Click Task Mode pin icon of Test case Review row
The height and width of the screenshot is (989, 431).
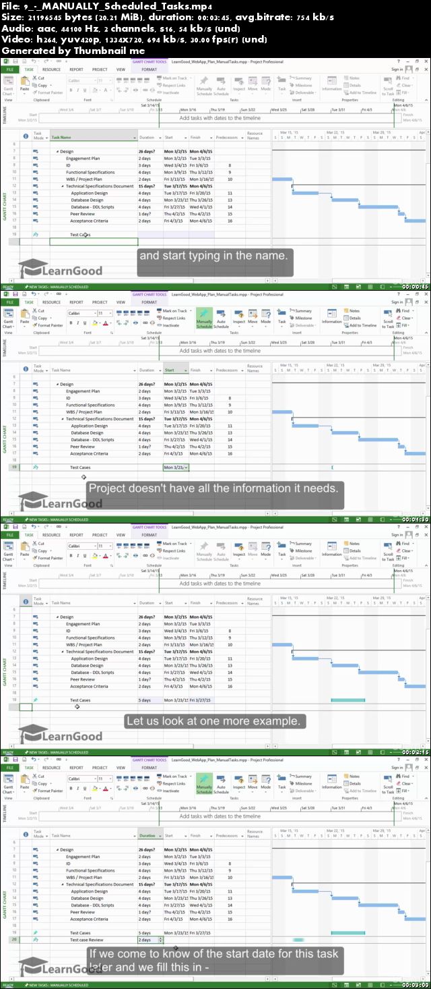36,939
